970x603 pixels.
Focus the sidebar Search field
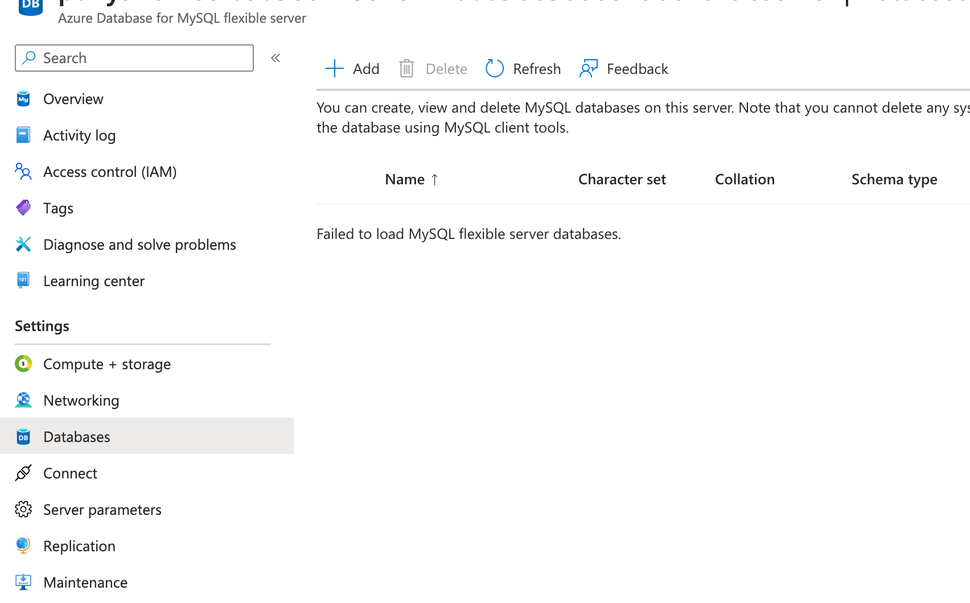[x=134, y=58]
